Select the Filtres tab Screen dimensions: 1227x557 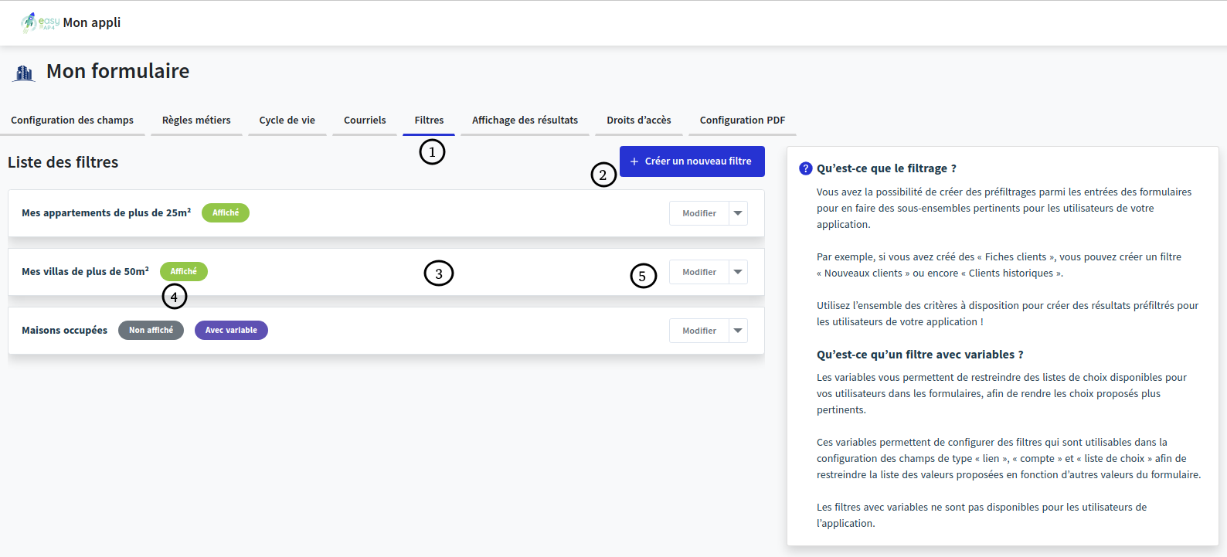click(x=429, y=121)
